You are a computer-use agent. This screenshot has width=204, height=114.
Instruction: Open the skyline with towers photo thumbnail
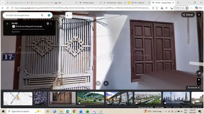pyautogui.click(x=176, y=98)
